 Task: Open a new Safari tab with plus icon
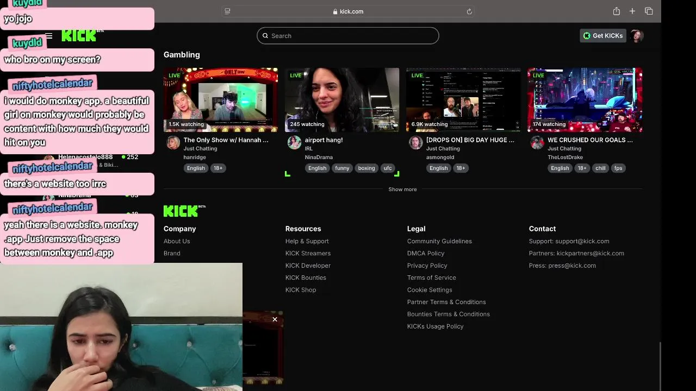[632, 11]
